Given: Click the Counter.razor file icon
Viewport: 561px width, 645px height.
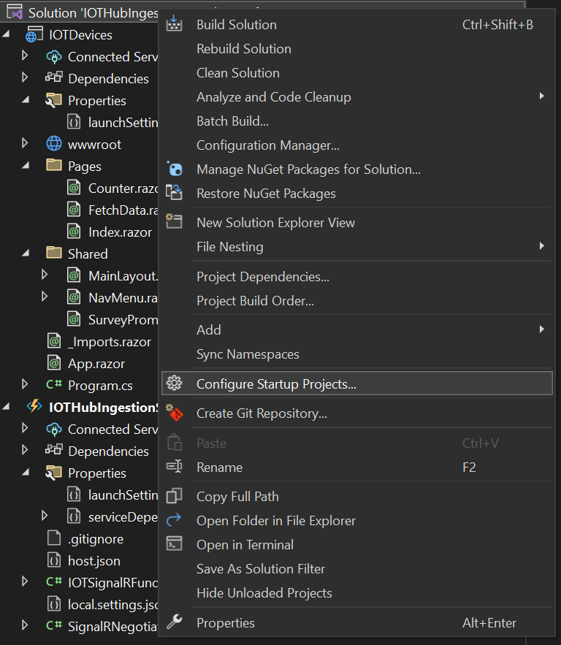Looking at the screenshot, I should click(74, 188).
